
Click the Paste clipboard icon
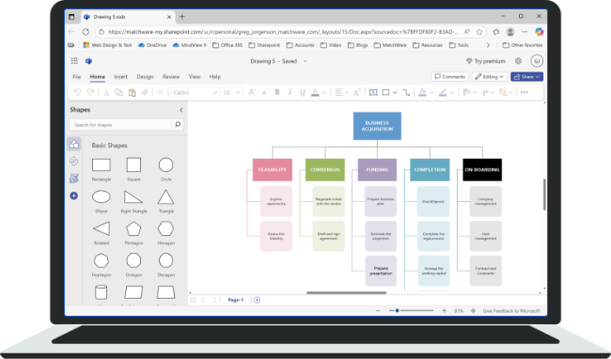(x=133, y=92)
